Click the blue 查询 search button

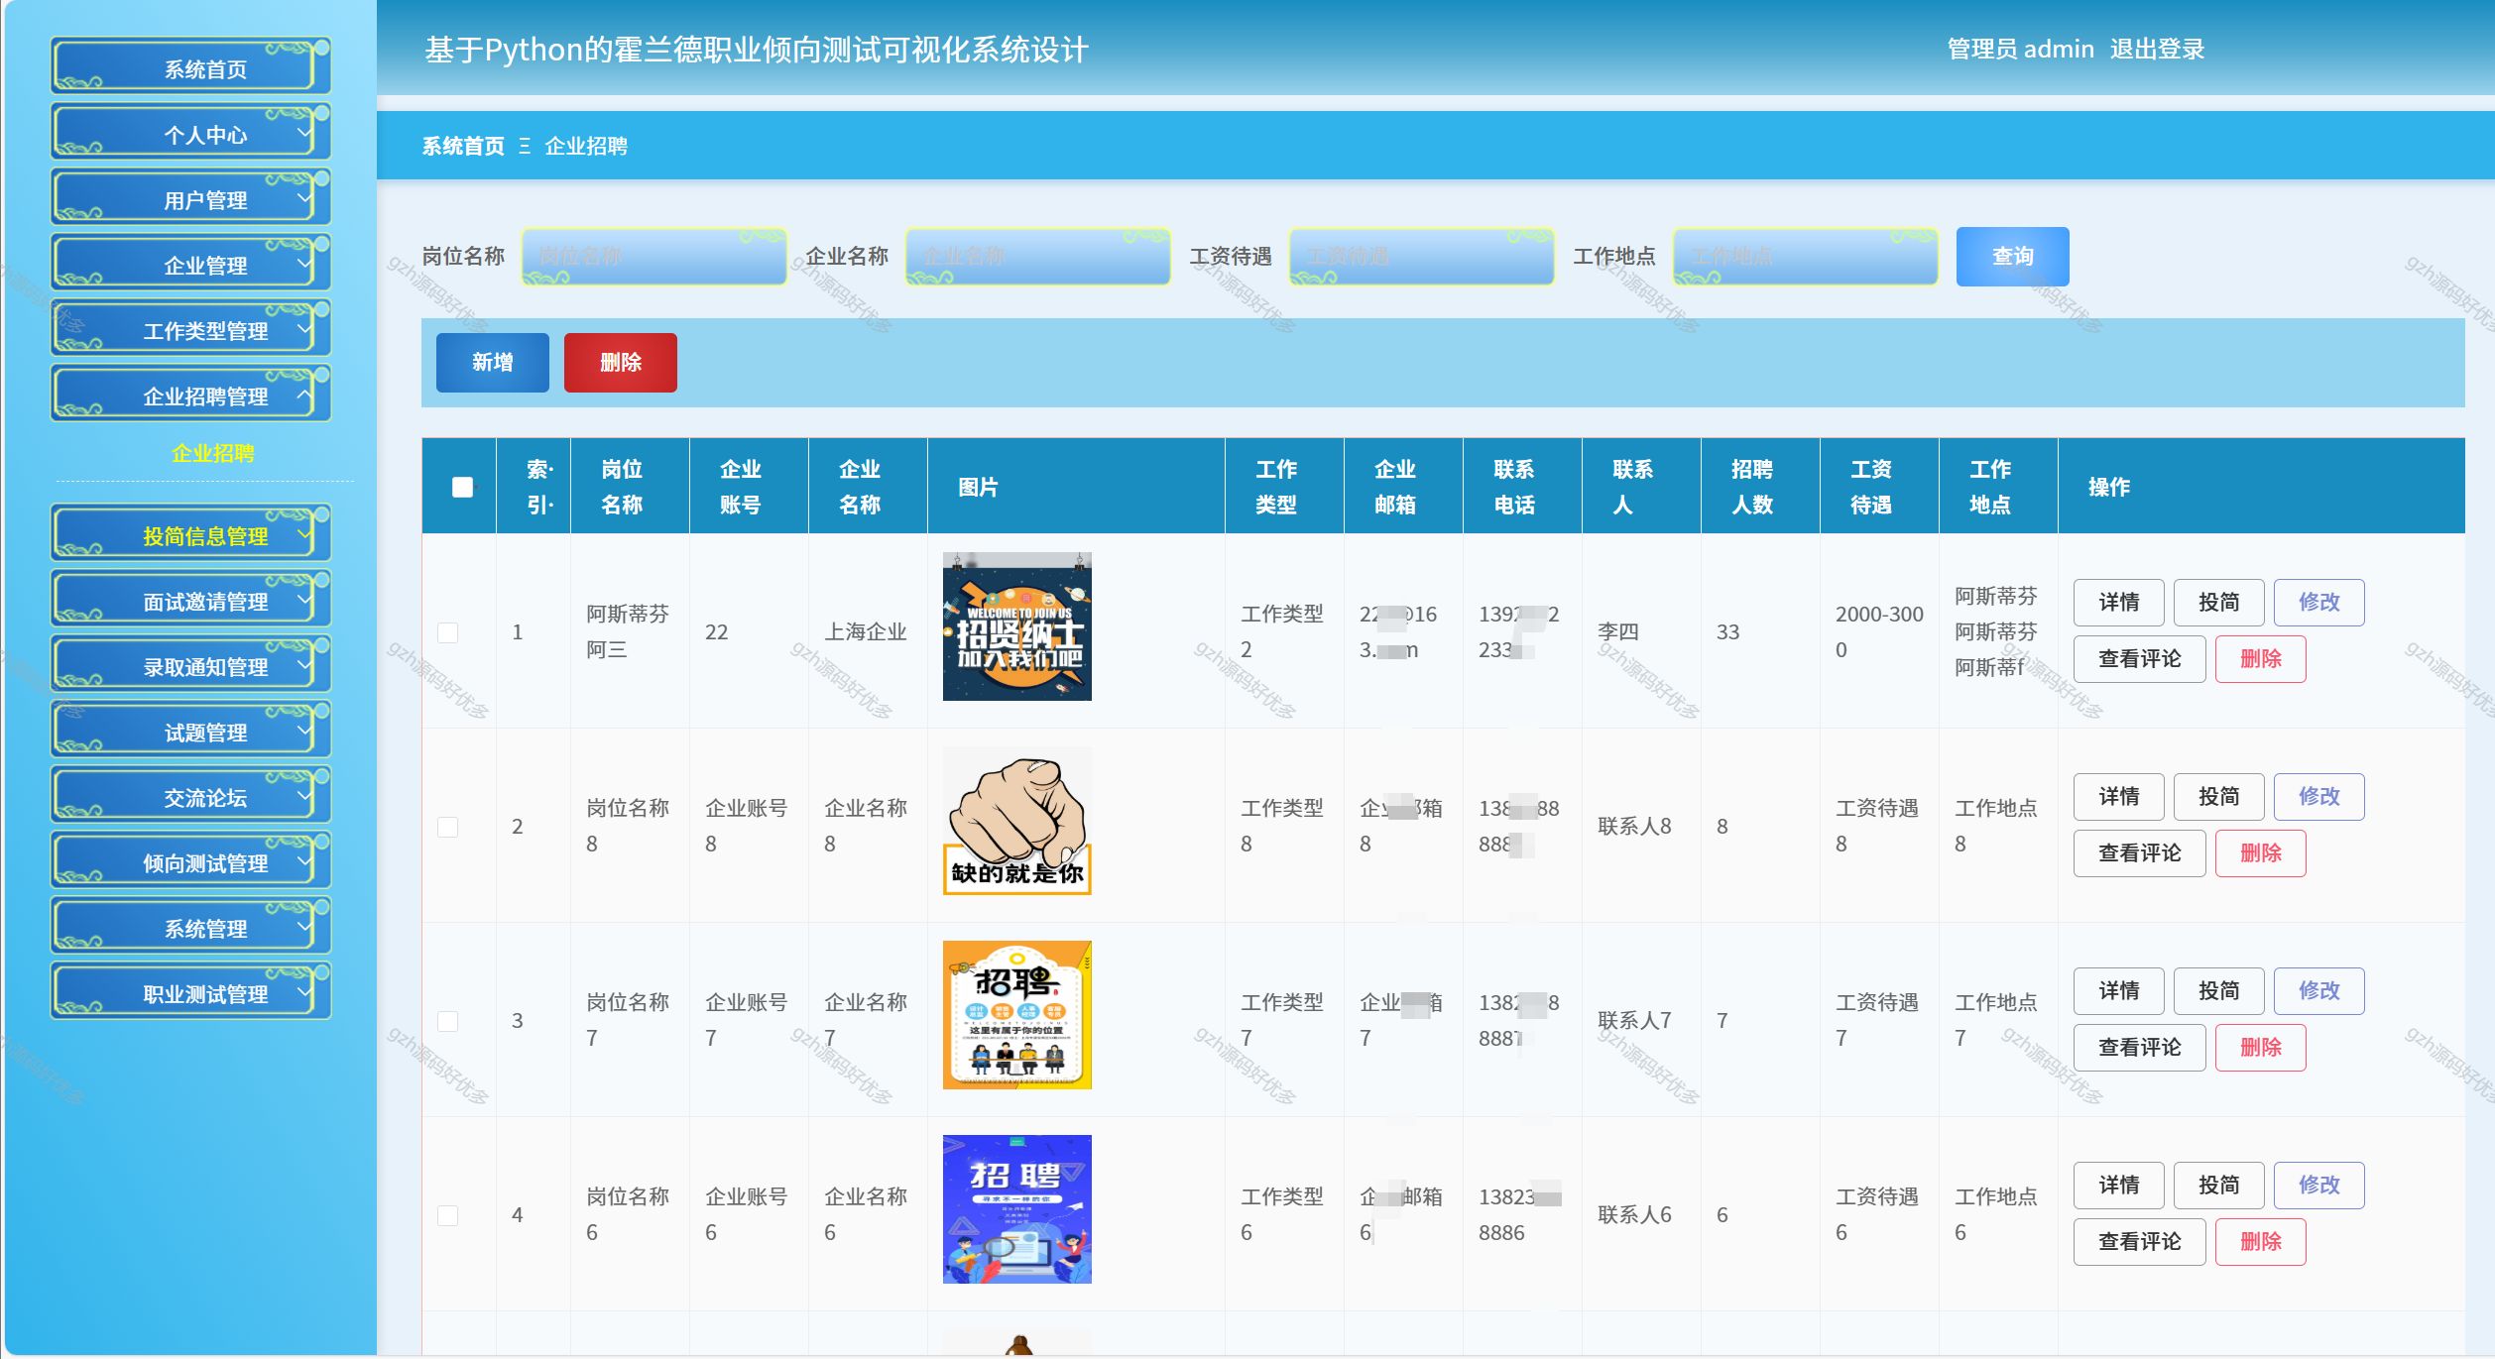[2012, 257]
